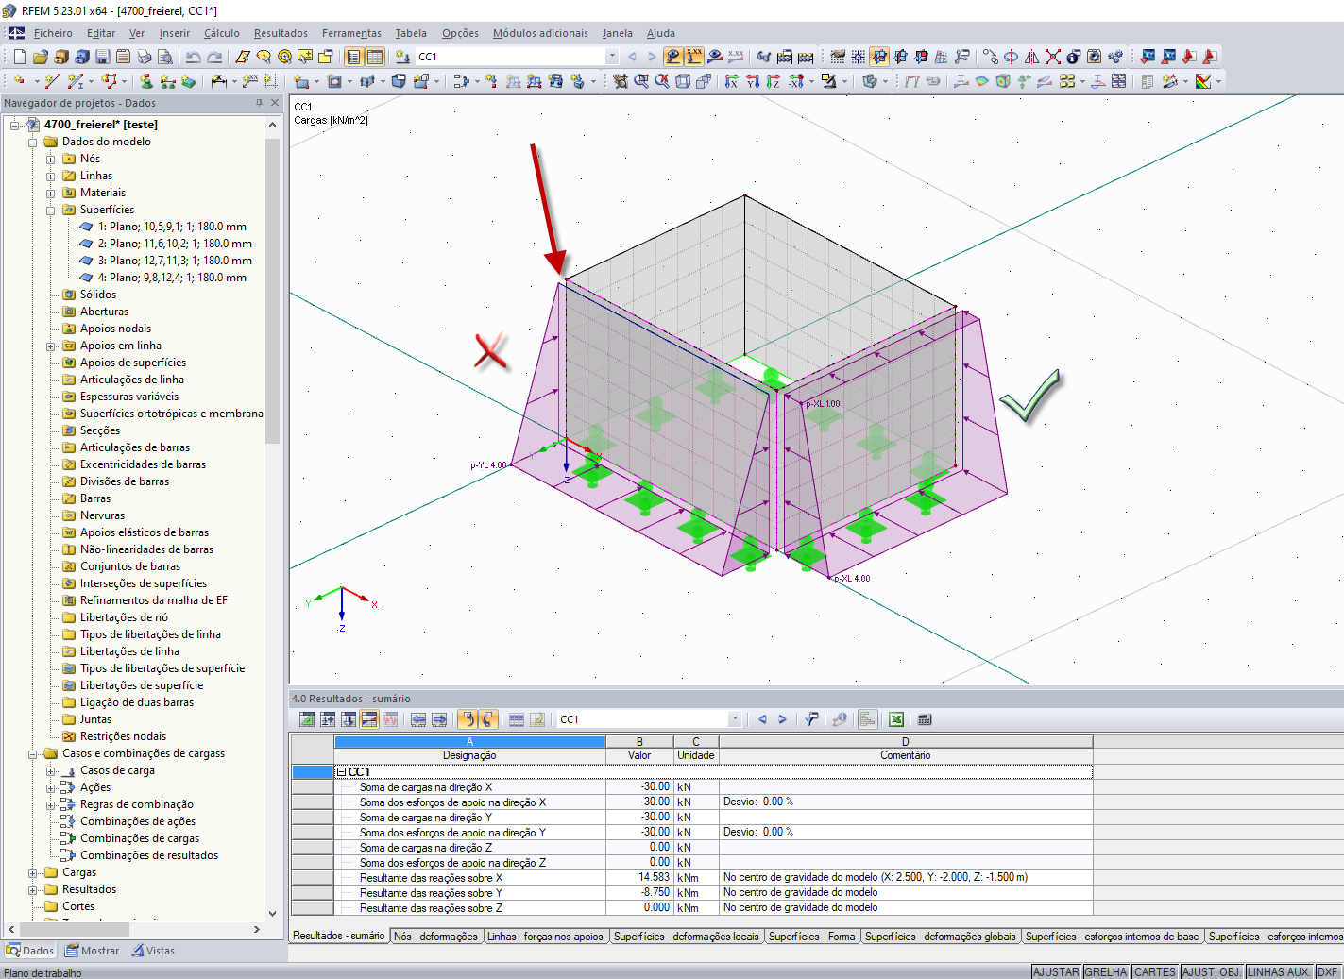Click the Undo arrow icon
1344x979 pixels.
(193, 57)
